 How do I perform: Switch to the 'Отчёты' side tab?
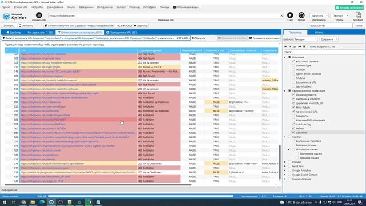pyautogui.click(x=319, y=33)
